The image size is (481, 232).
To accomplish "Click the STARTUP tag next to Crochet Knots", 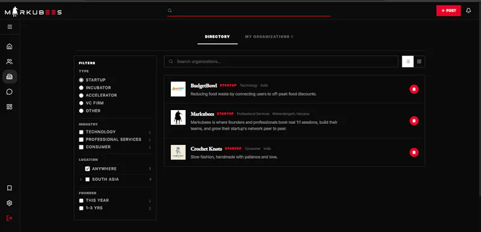I will (x=233, y=148).
